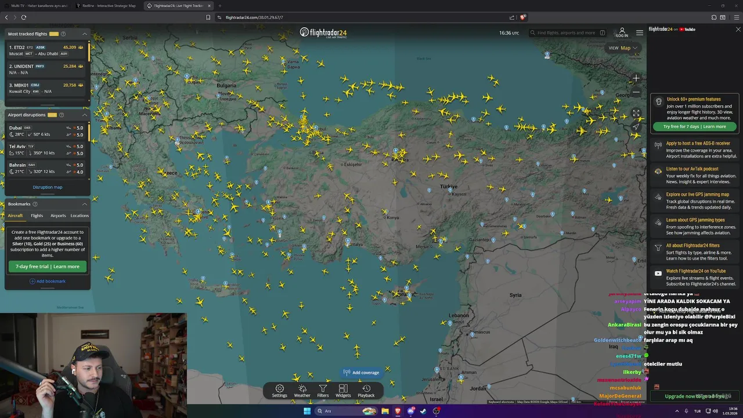Select the Aircraft bookmarks tab
743x418 pixels.
tap(16, 215)
